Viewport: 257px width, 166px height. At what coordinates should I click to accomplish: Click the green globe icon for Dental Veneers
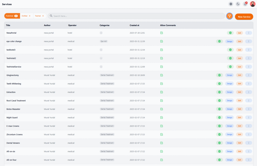(x=219, y=143)
